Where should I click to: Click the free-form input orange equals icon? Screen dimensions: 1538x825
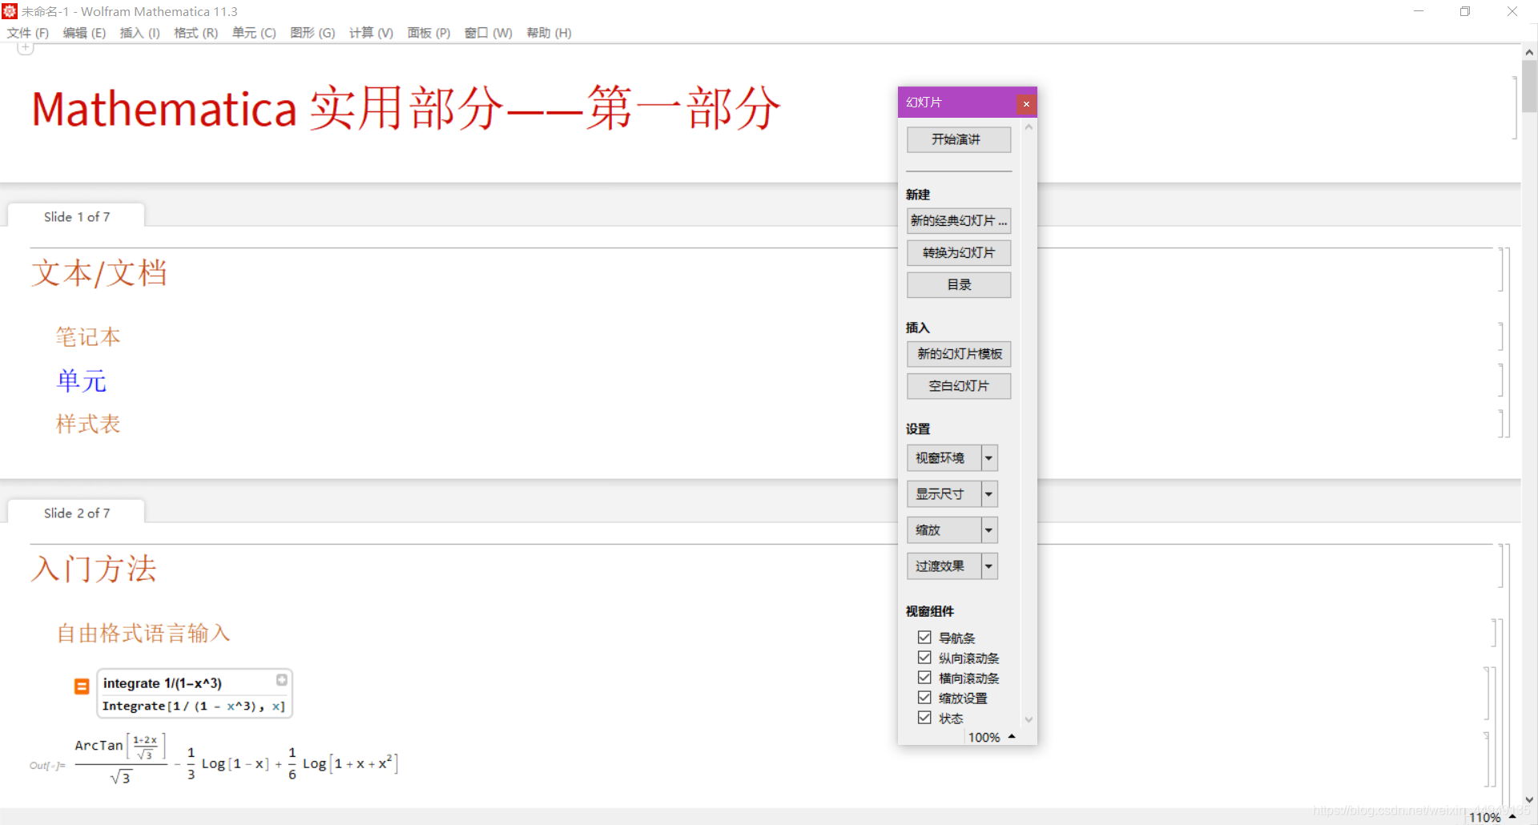pyautogui.click(x=82, y=686)
